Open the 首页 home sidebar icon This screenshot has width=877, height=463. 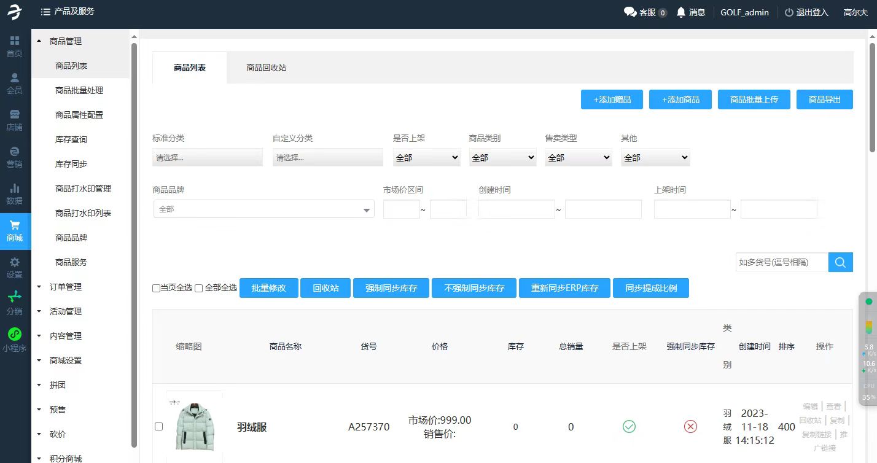point(15,47)
